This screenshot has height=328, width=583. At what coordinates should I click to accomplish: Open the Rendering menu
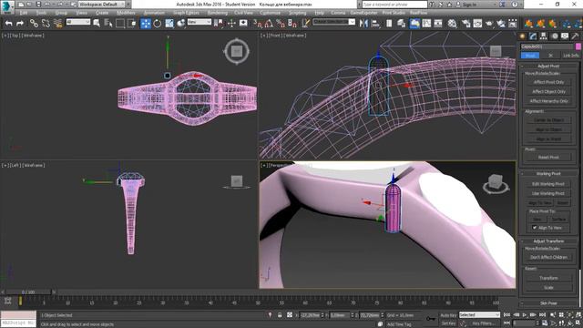217,13
